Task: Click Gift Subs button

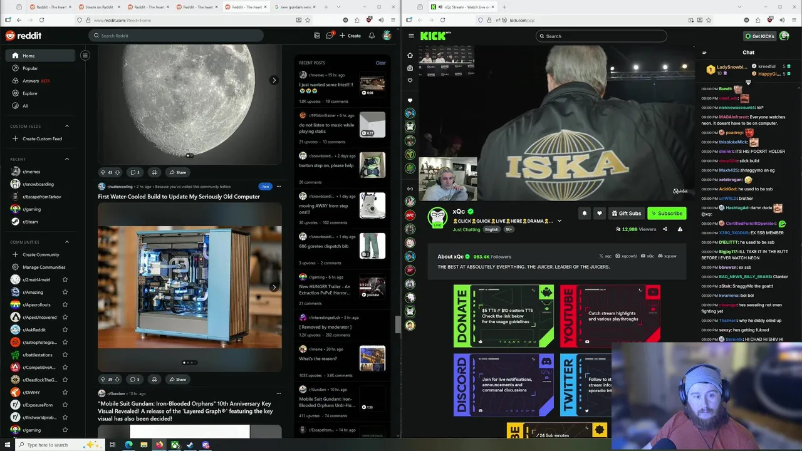Action: 627,214
